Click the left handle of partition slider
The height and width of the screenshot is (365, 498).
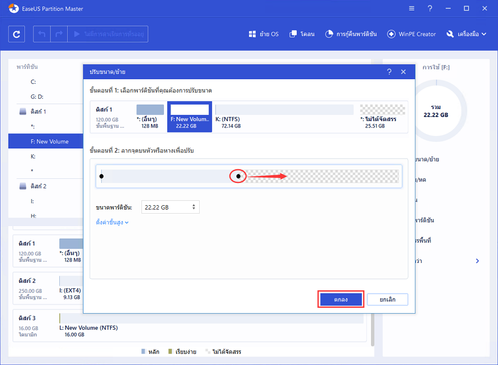click(101, 176)
